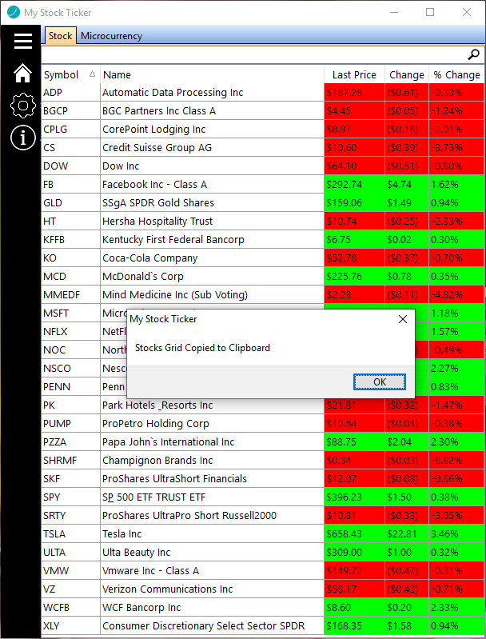Viewport: 486px width, 639px height.
Task: Close the Clipboard message dialog
Action: [x=403, y=319]
